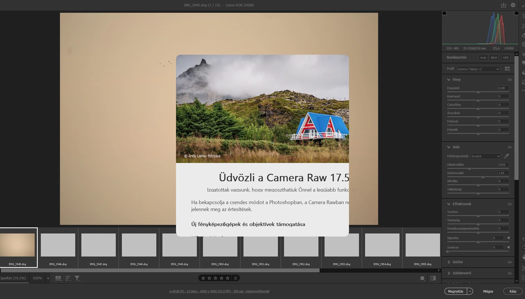This screenshot has height=299, width=525.
Task: Click the Auto adjustment button
Action: pos(483,57)
